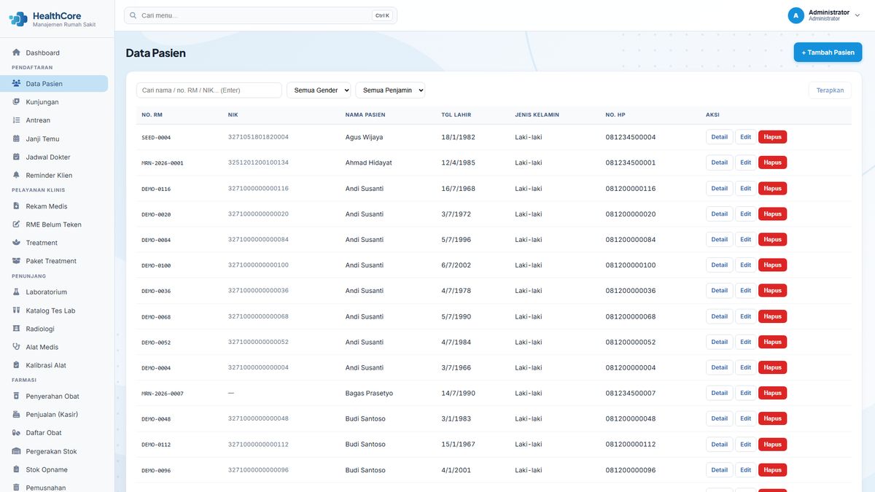Delete Agus Wijaya with Hapus button

point(772,137)
